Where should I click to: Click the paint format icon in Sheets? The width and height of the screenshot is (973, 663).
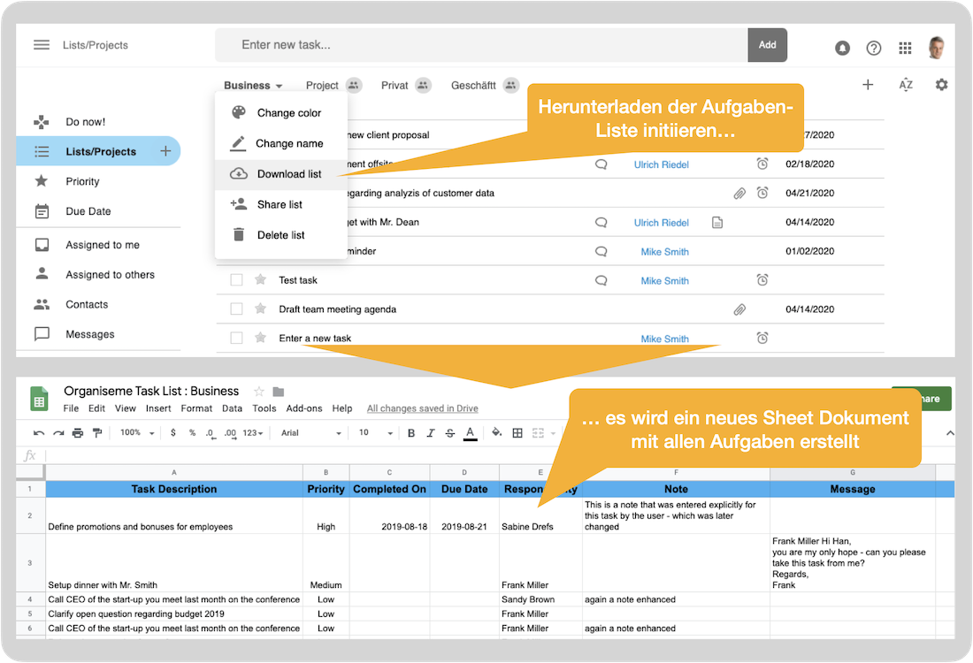96,433
